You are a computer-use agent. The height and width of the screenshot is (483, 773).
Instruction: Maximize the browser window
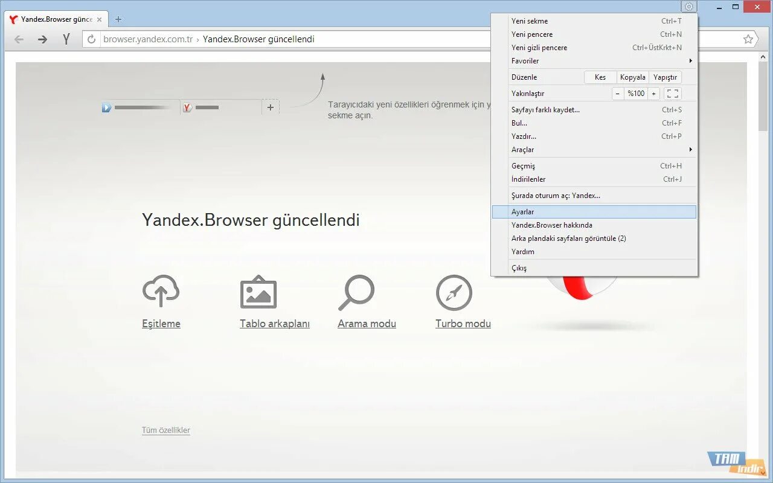coord(735,7)
